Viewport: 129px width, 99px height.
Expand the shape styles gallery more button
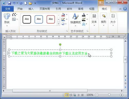(x=59, y=24)
